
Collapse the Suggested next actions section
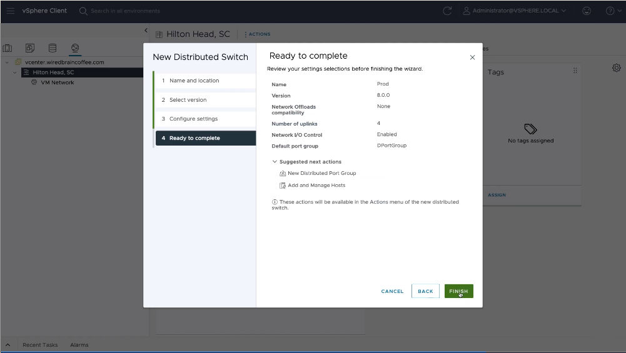pyautogui.click(x=275, y=162)
